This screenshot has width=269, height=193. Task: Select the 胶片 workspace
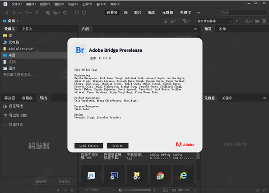(x=138, y=13)
